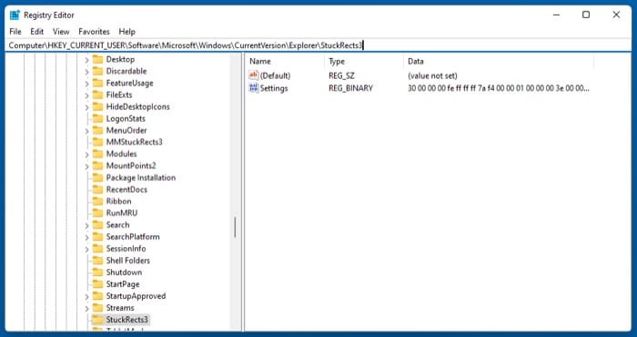Click the MenuOrder folder icon
The image size is (637, 337).
[97, 130]
